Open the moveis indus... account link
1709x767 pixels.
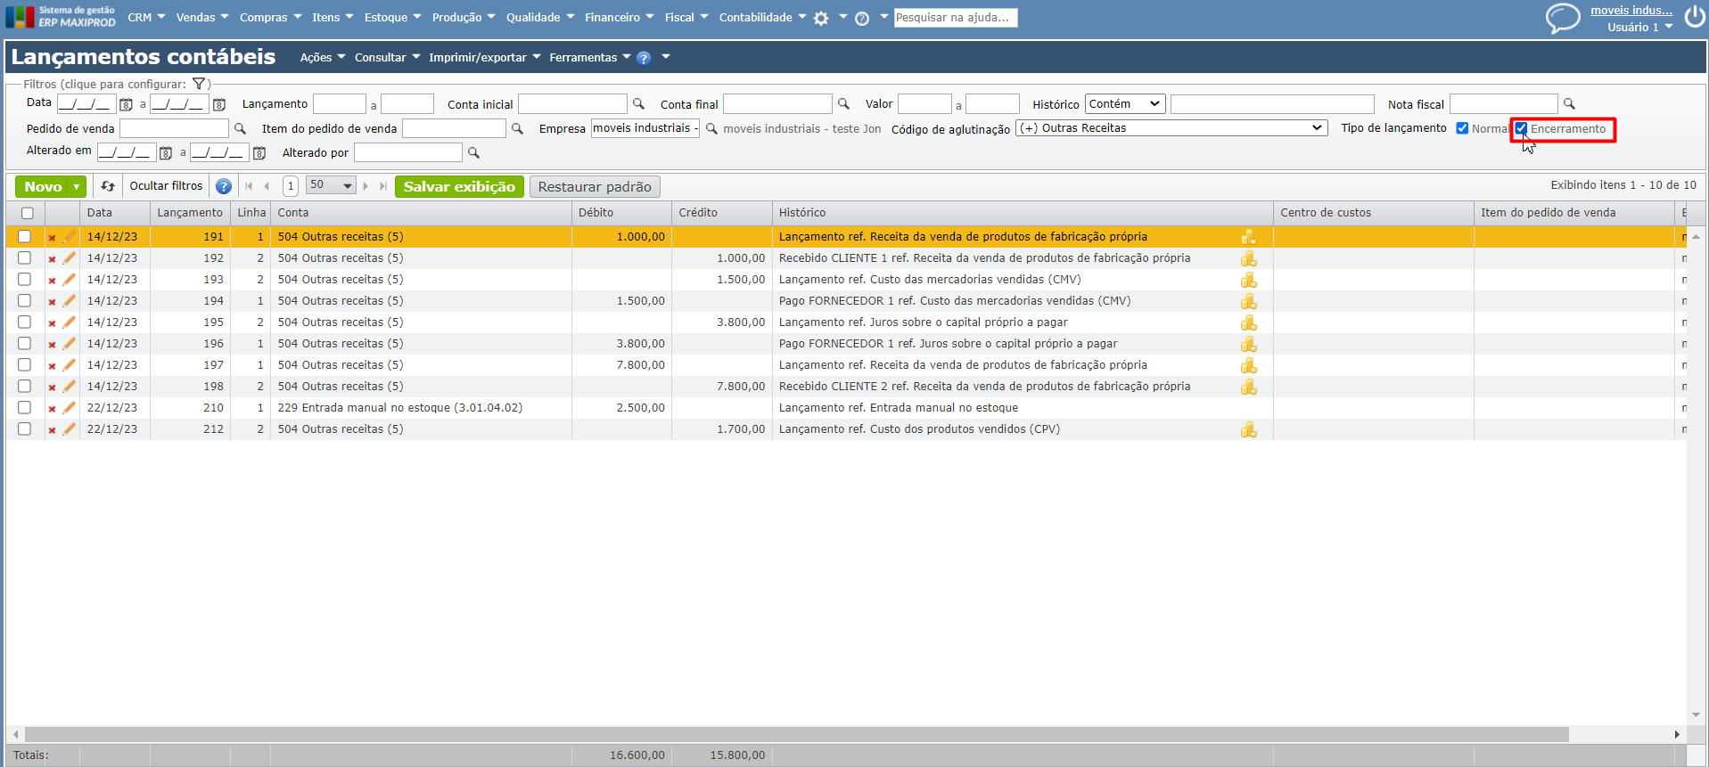(1631, 11)
